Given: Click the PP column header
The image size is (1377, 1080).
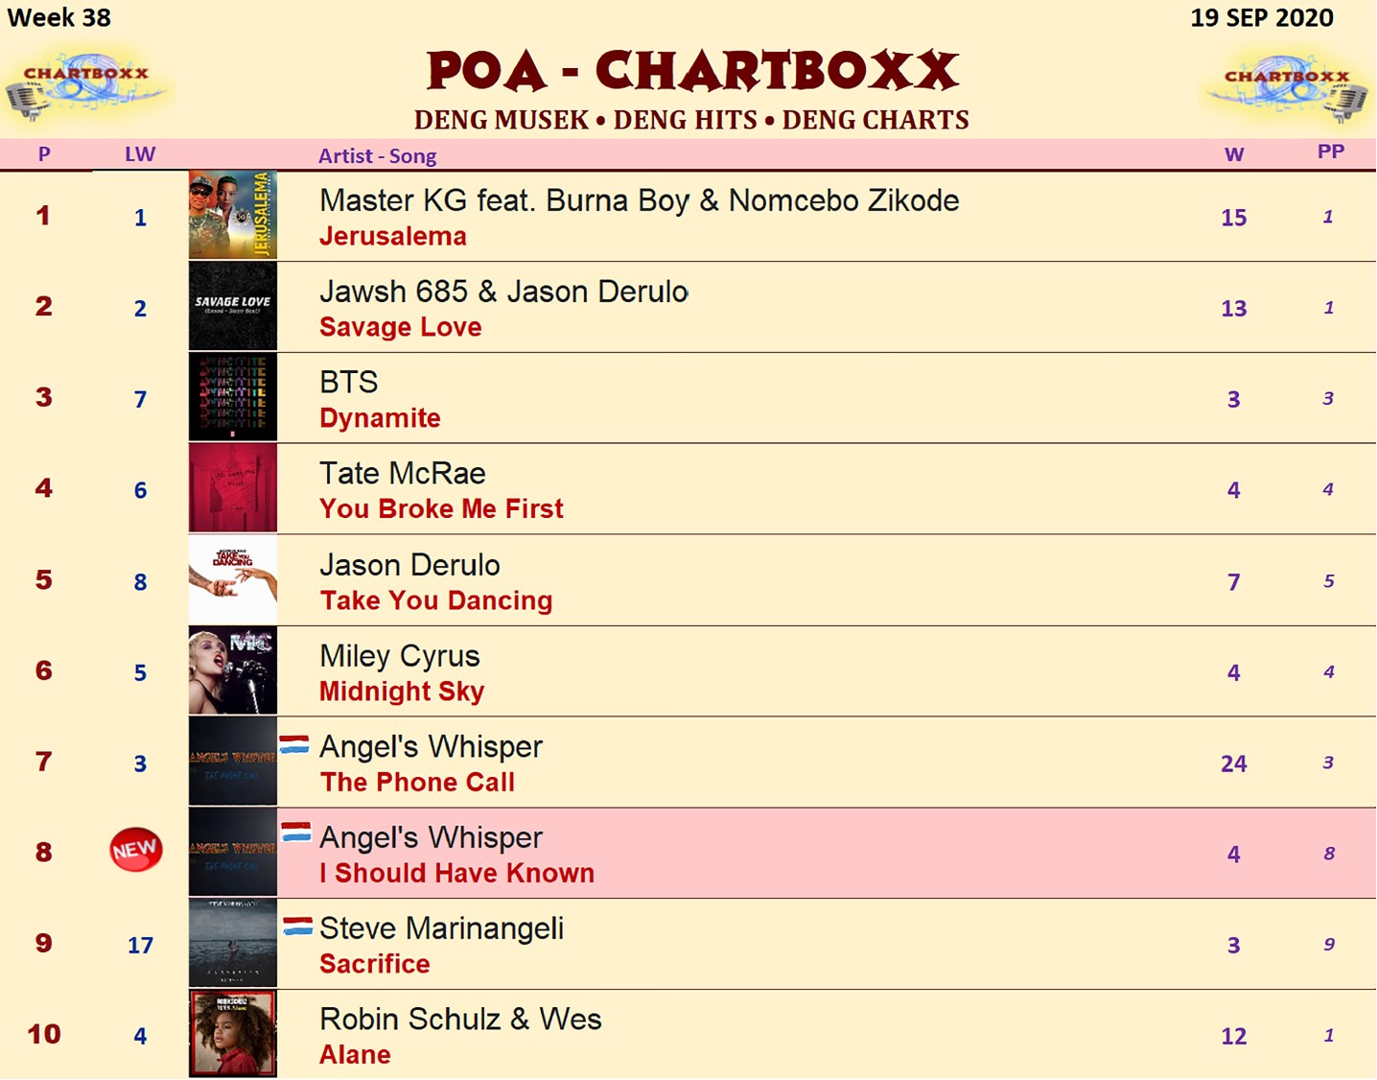Looking at the screenshot, I should pos(1330,152).
